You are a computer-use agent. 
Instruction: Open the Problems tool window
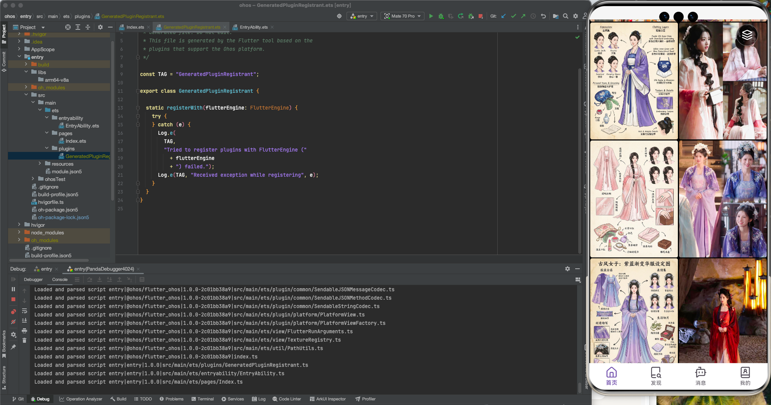[x=172, y=399]
